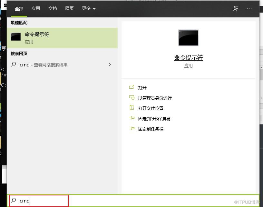Choose 固定到任务栏
Screen dimensions: 263x207
click(151, 129)
